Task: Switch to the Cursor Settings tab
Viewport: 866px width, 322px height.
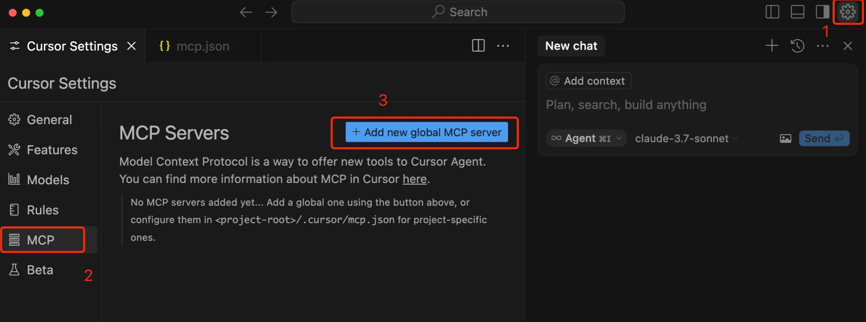Action: click(72, 46)
